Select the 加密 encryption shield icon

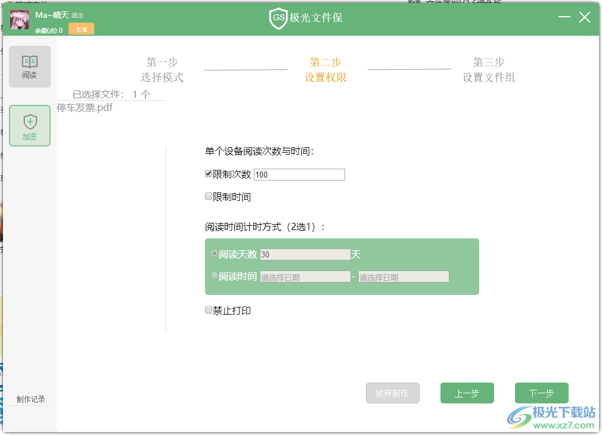point(30,125)
